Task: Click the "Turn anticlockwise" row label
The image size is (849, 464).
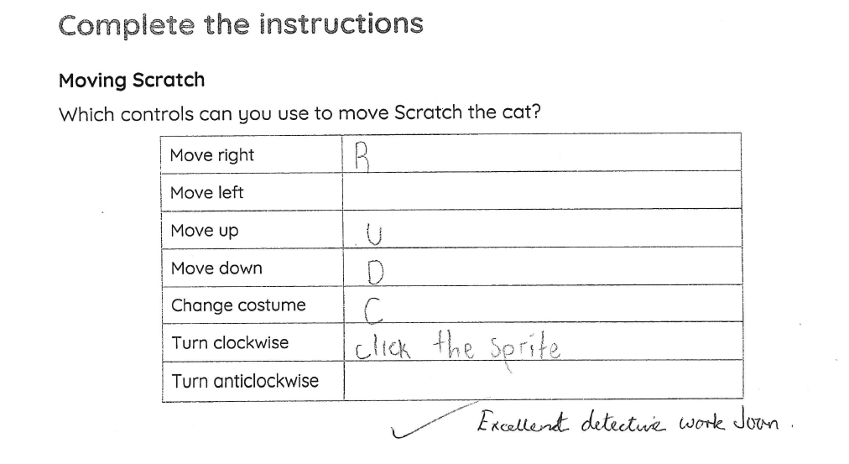Action: 245,381
